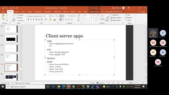Open Microsoft Edge from taskbar
The width and height of the screenshot is (169, 95).
64,87
